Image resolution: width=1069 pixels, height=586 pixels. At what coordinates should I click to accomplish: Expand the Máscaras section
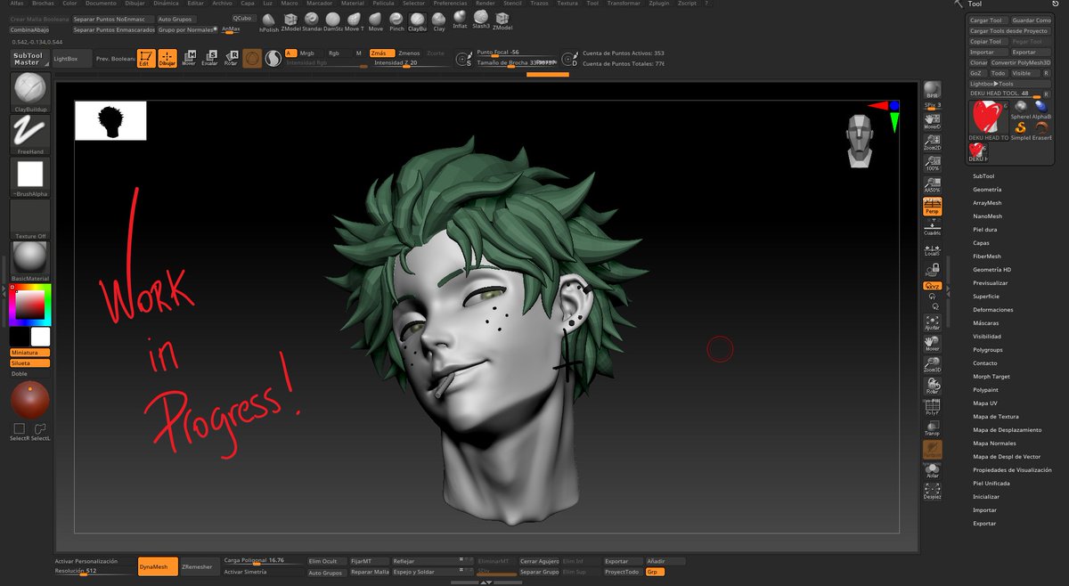coord(986,323)
